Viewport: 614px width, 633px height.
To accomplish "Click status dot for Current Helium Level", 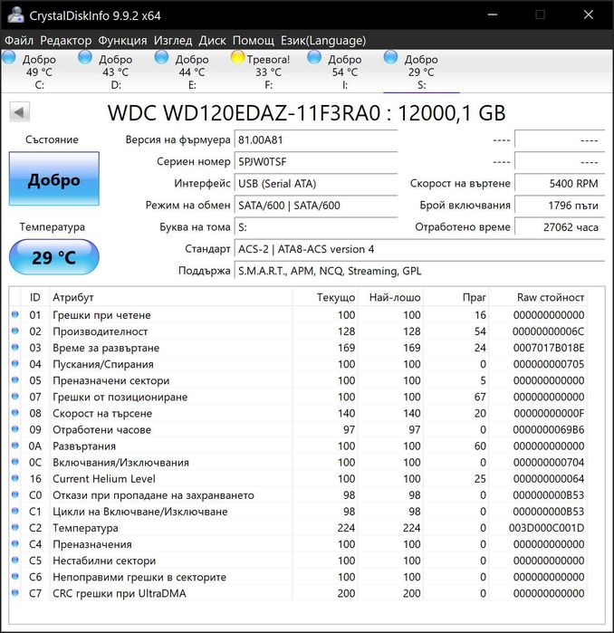I will click(x=14, y=478).
